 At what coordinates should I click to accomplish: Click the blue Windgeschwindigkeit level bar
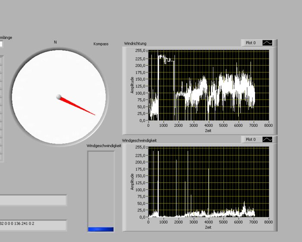coord(101,229)
